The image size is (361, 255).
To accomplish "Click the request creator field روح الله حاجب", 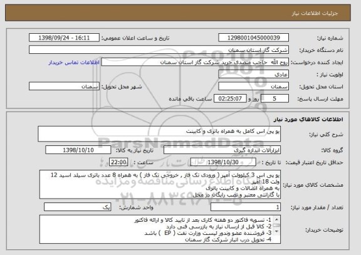I will tap(195, 62).
